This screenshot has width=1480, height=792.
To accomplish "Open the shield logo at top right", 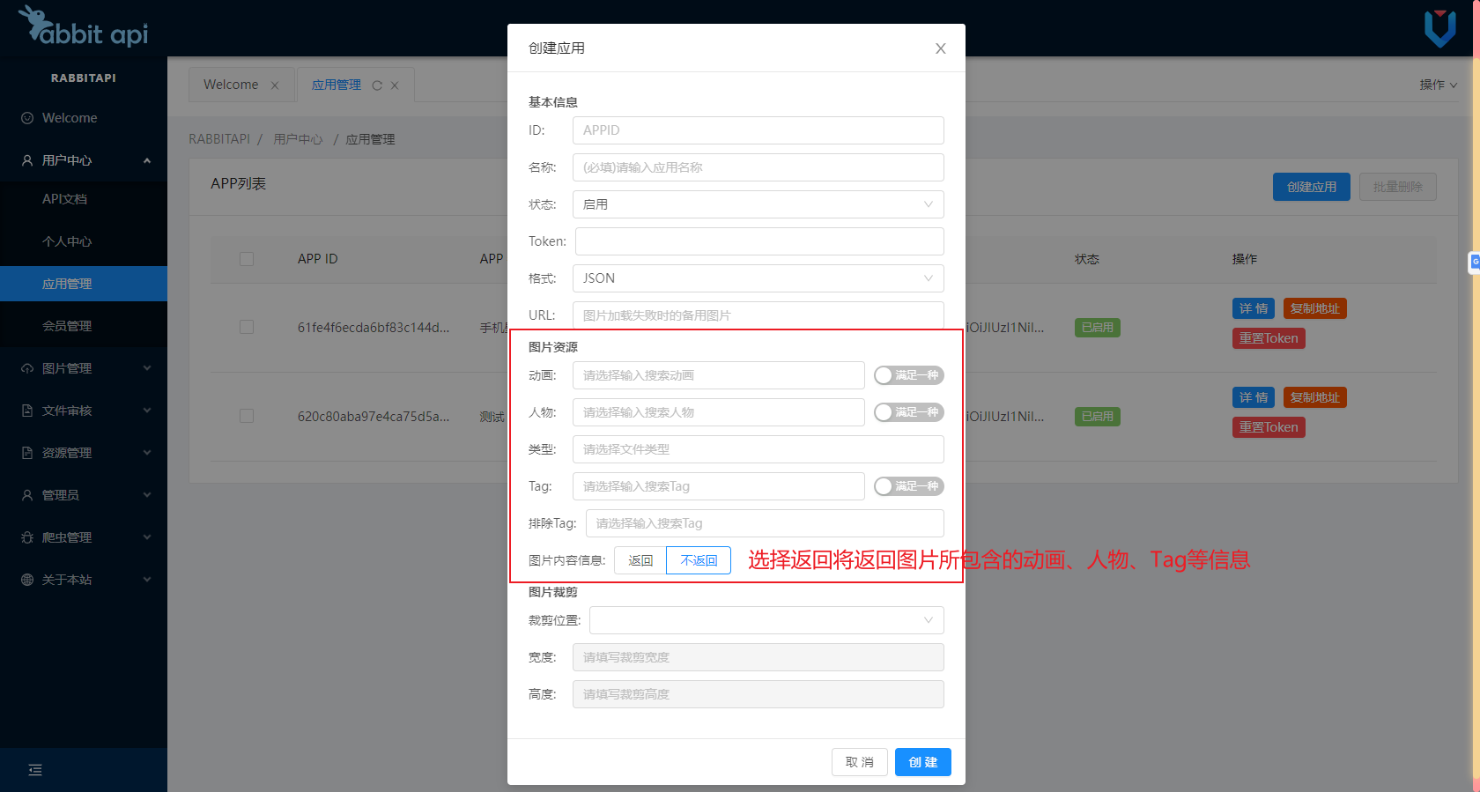I will tap(1440, 28).
